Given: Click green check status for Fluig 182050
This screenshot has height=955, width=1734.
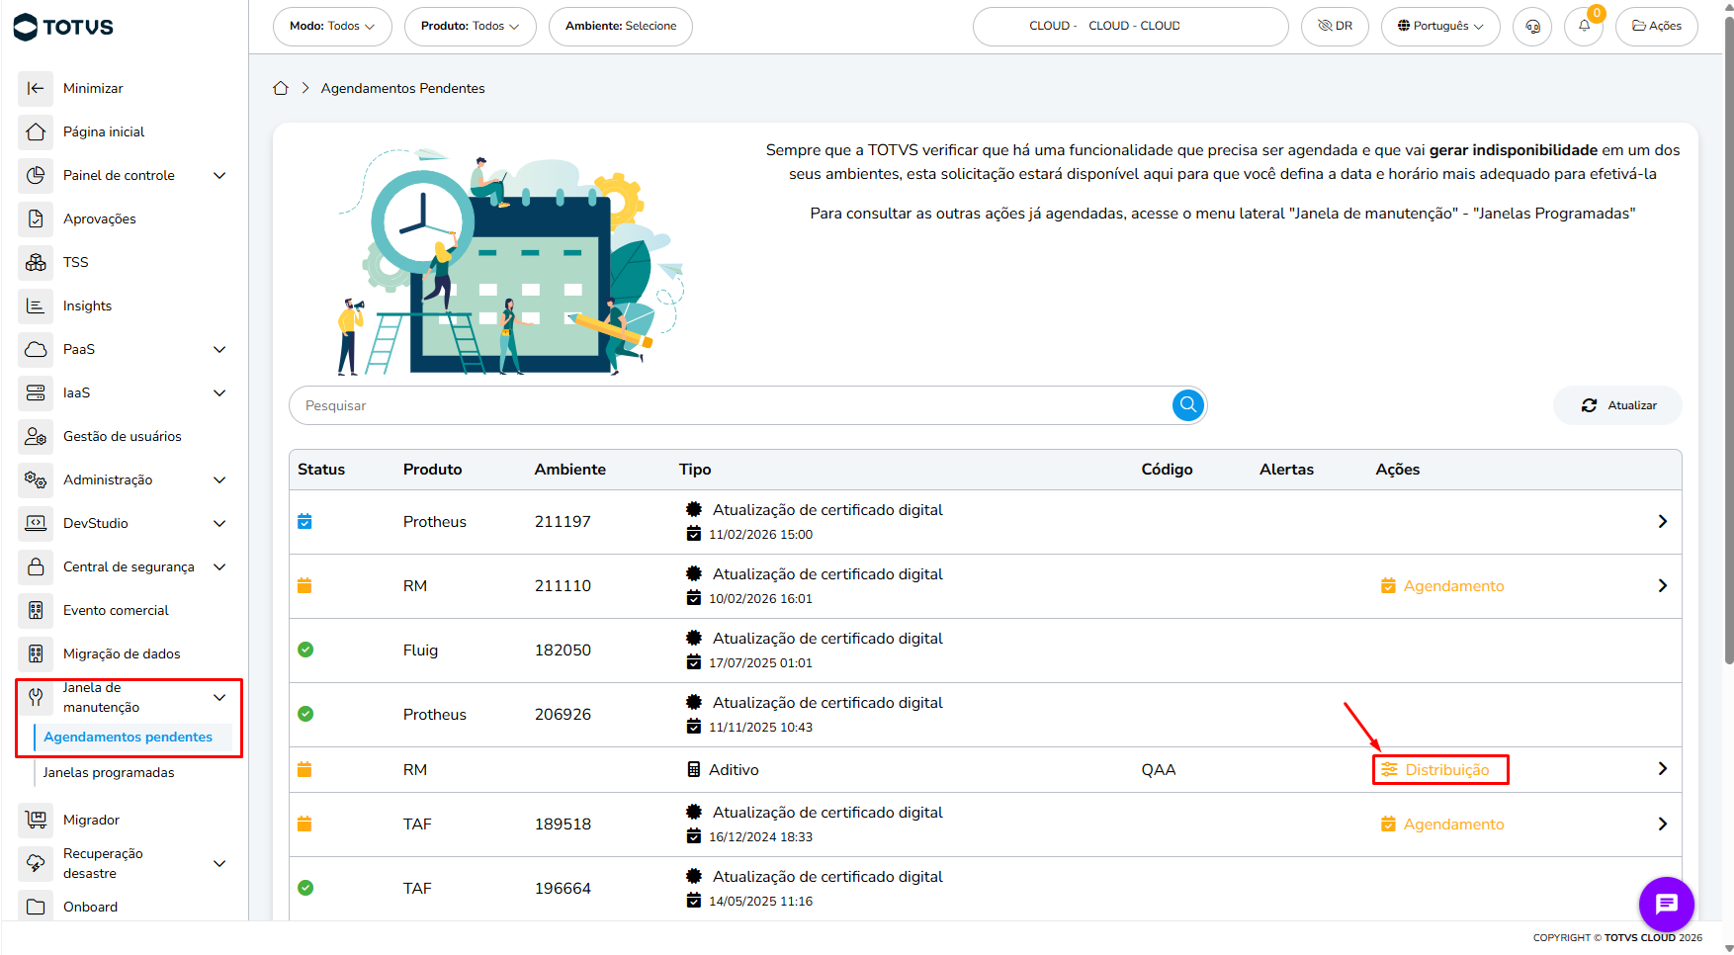Looking at the screenshot, I should click(x=305, y=650).
